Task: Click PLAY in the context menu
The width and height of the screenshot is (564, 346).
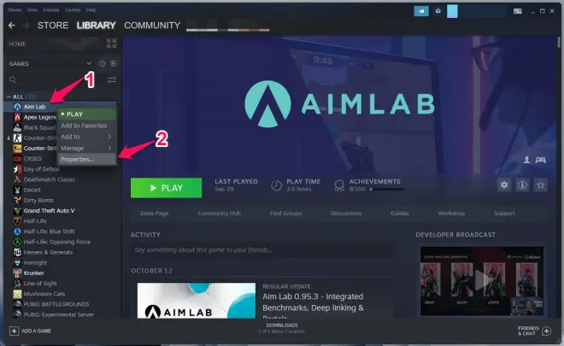Action: 86,114
